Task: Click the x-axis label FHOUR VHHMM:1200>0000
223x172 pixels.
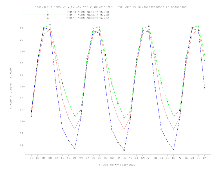Action: tap(117, 165)
